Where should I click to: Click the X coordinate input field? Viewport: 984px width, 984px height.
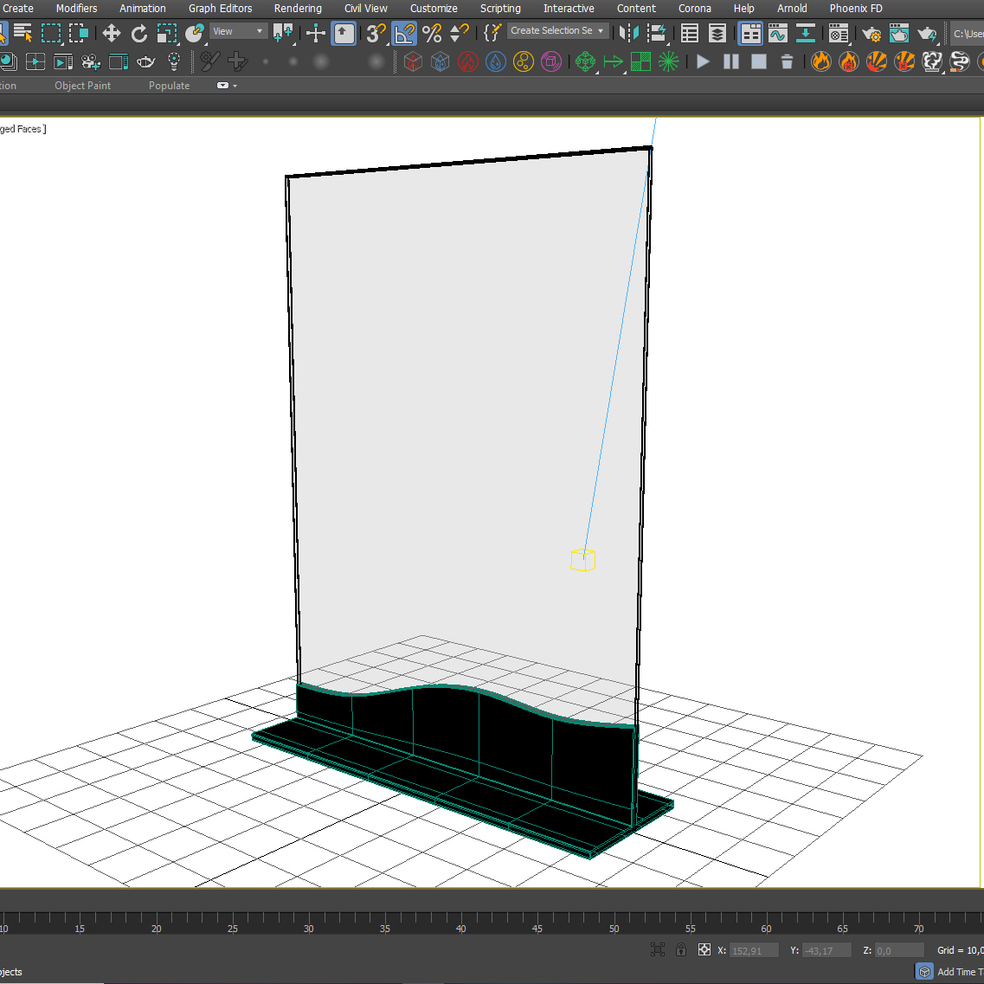pyautogui.click(x=754, y=950)
